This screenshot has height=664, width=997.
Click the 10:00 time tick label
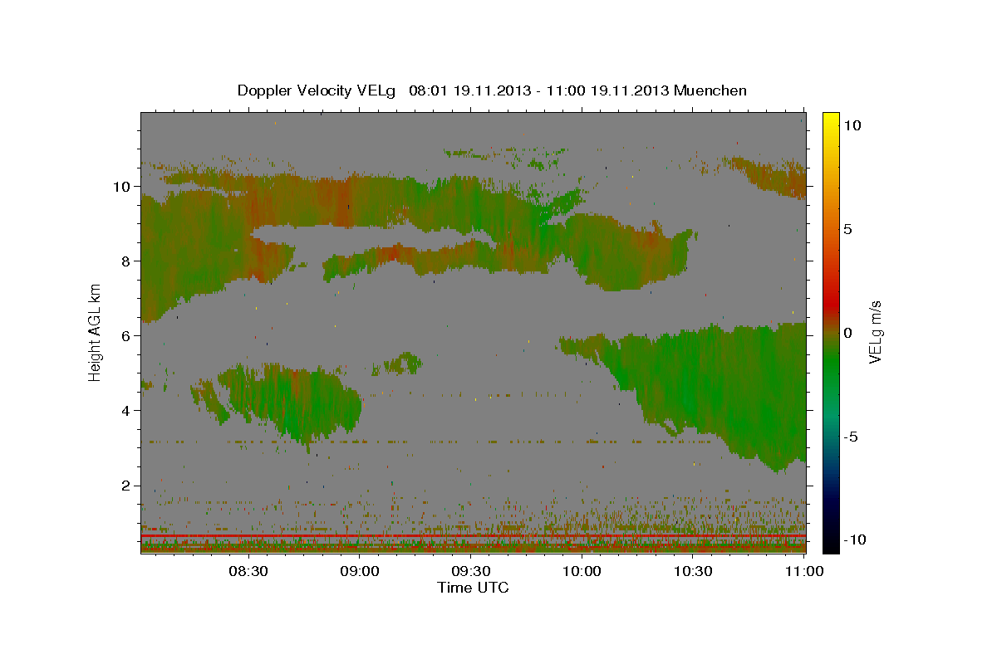pyautogui.click(x=582, y=571)
